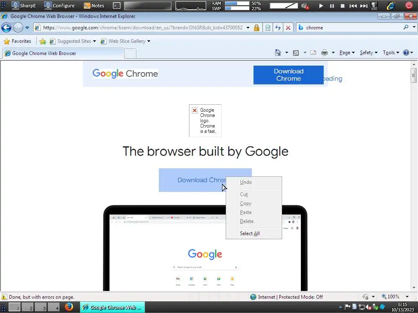
Task: Click the Refresh page icon
Action: click(278, 27)
